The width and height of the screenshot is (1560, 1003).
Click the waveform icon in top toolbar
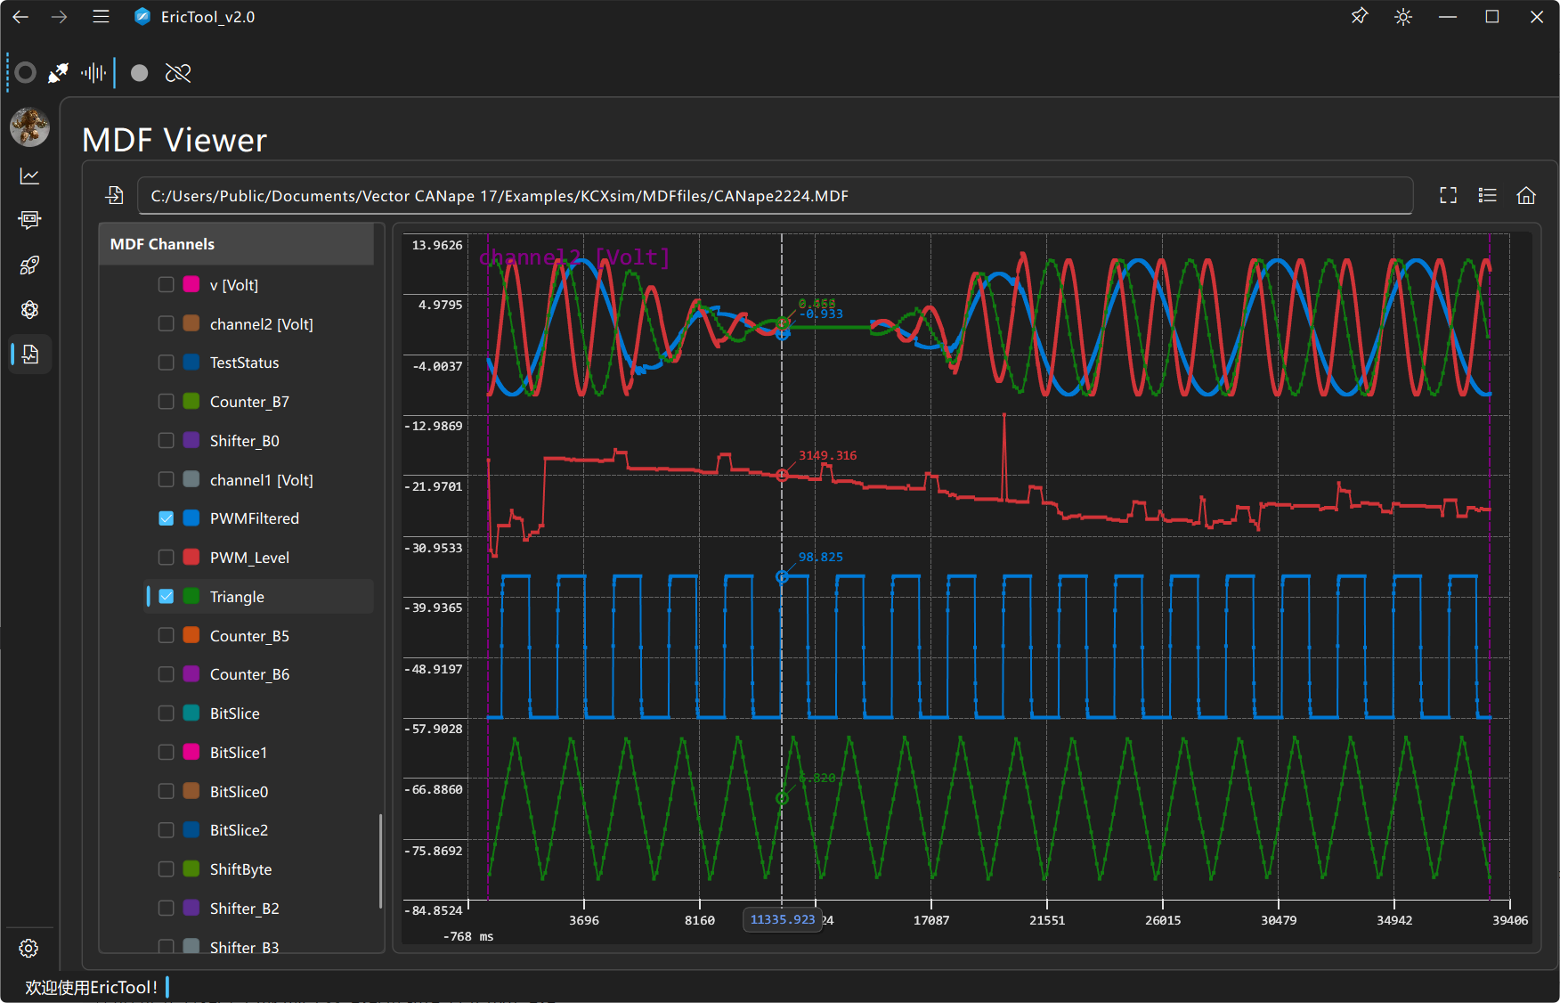coord(93,73)
